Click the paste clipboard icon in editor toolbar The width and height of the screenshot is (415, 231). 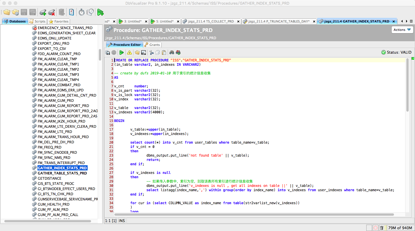[164, 52]
